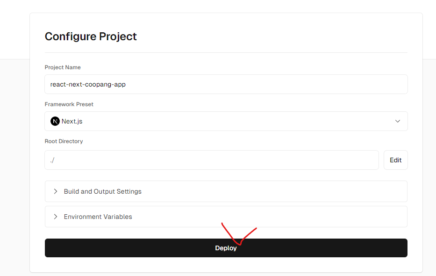Expand the Environment Variables section
Image resolution: width=436 pixels, height=276 pixels.
pos(226,217)
